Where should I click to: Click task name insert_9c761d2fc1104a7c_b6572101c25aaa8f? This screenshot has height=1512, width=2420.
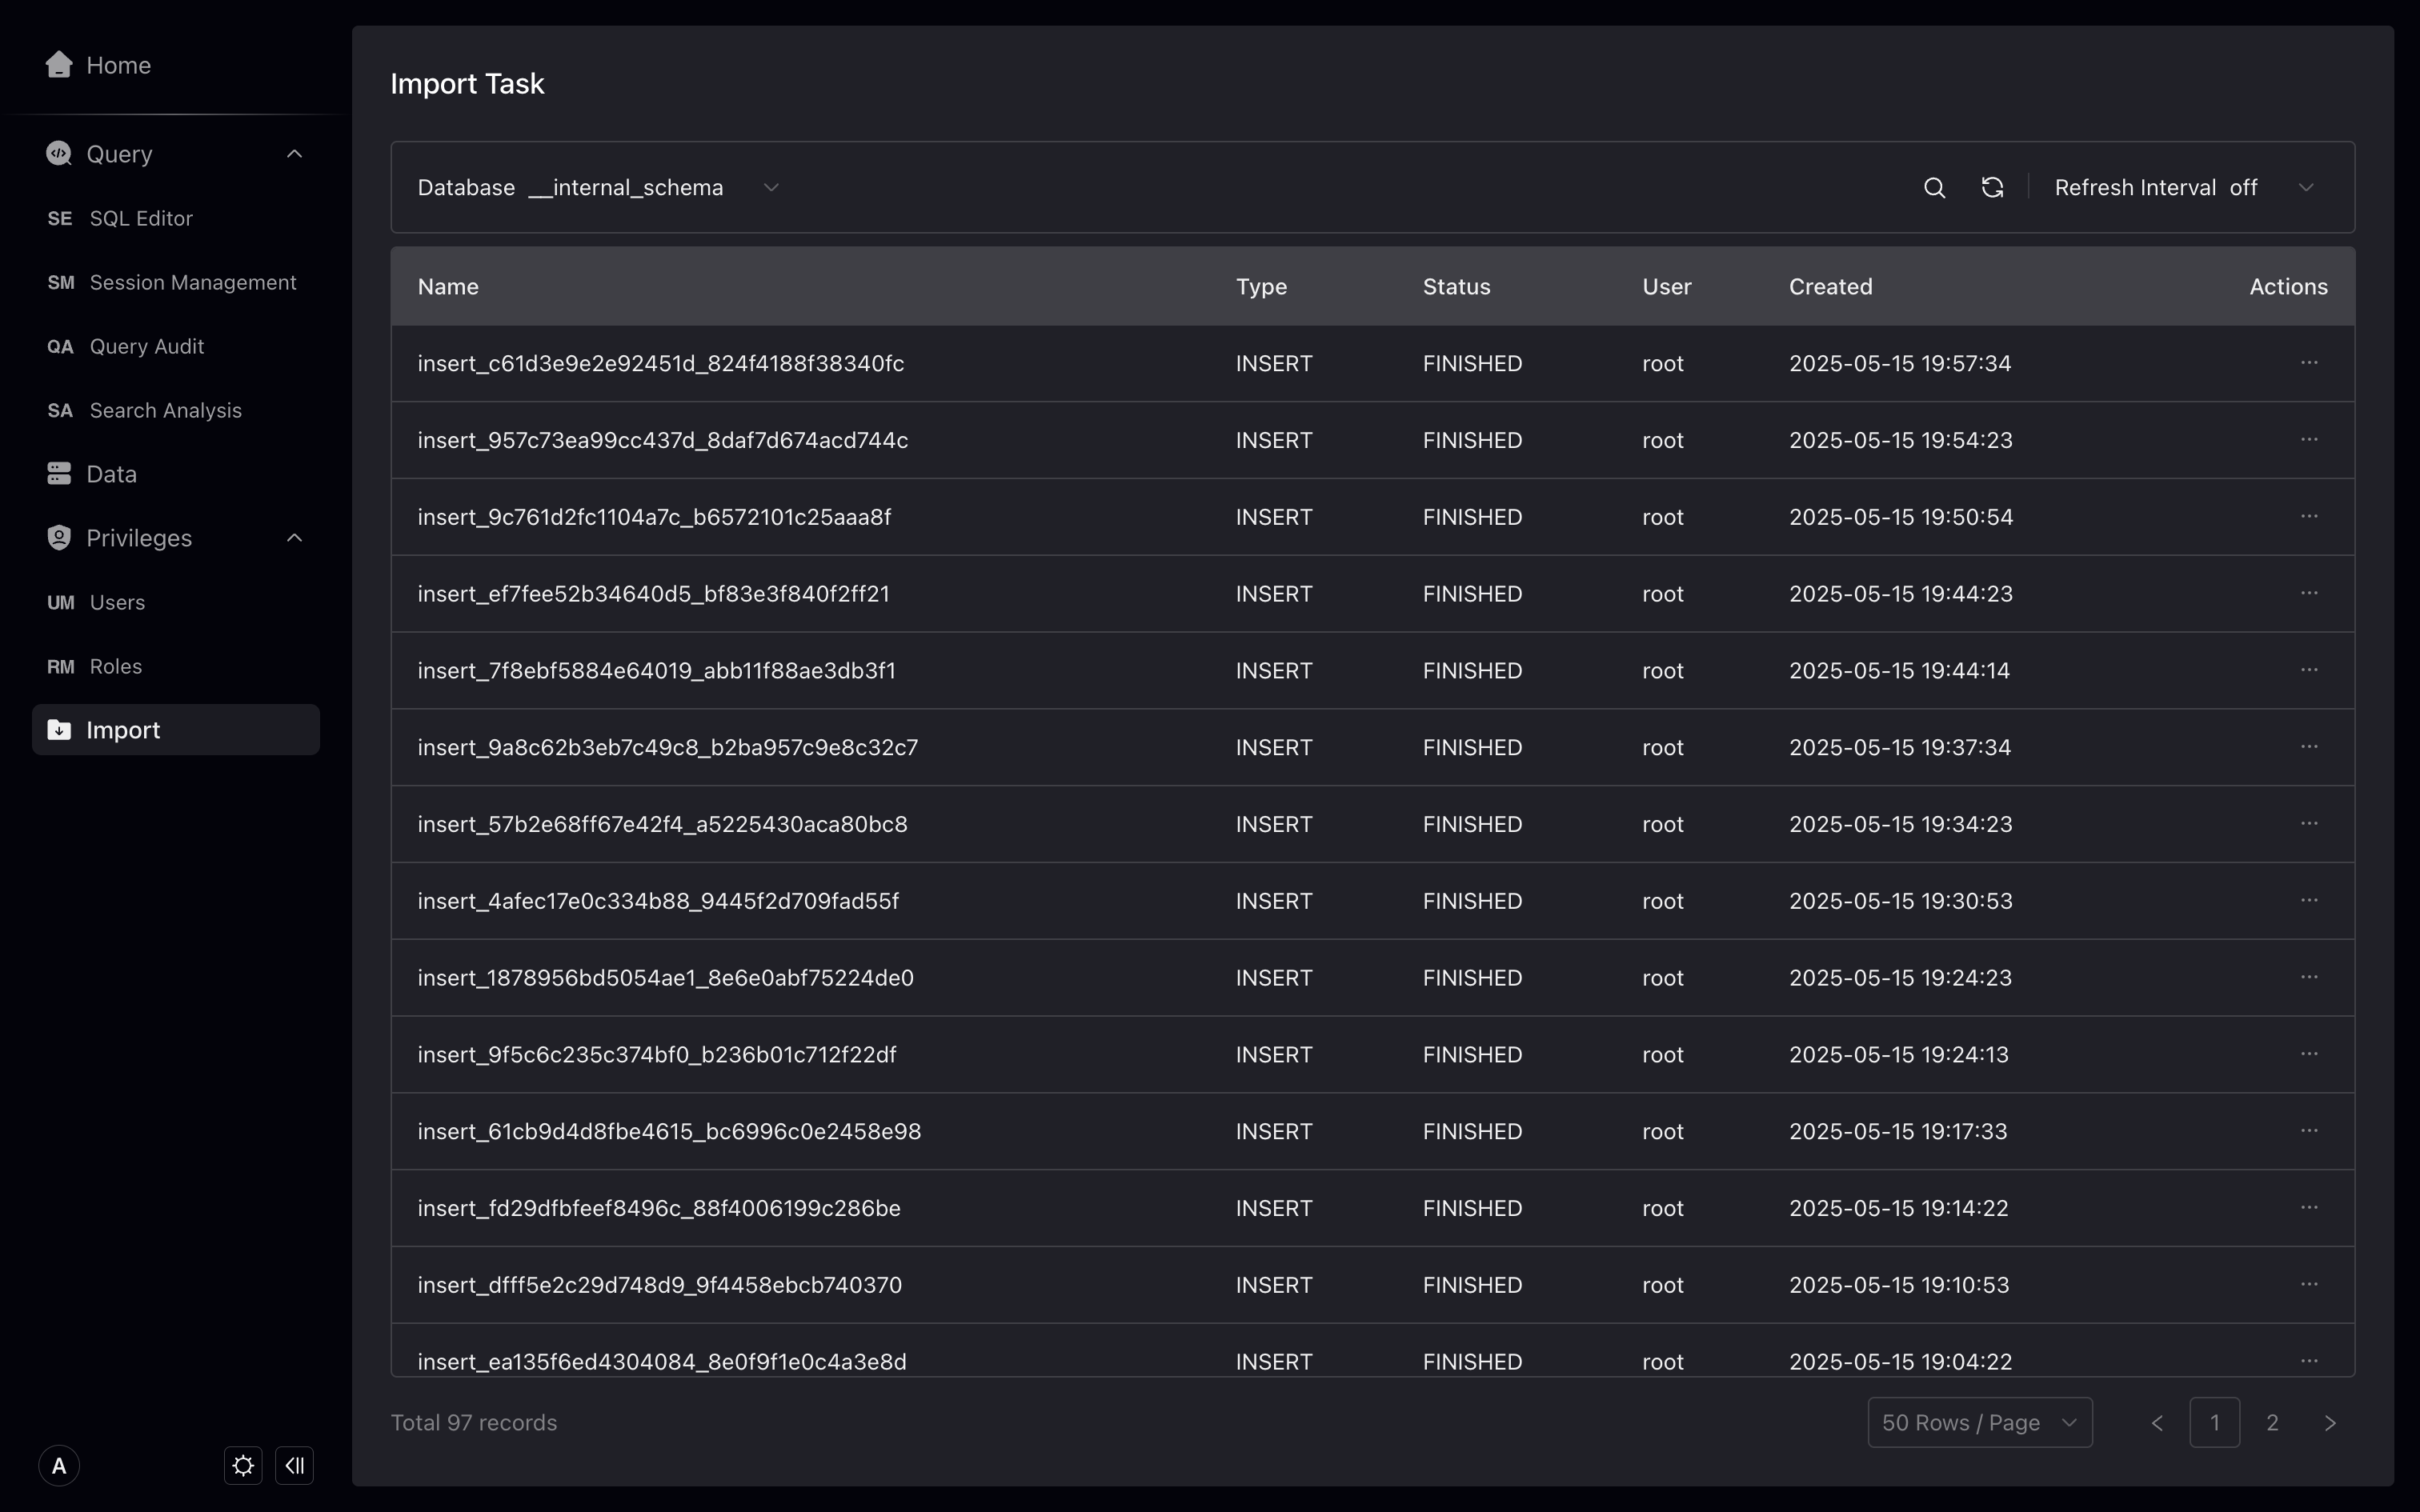click(x=654, y=518)
